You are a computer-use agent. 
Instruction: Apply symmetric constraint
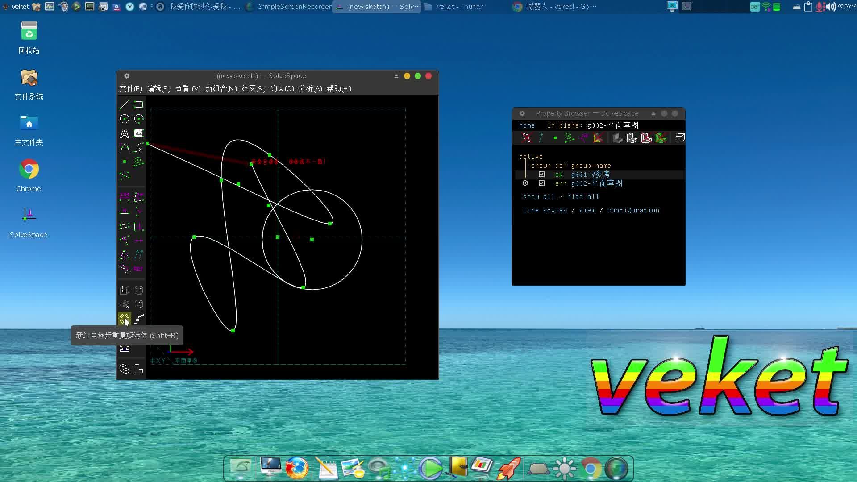(x=139, y=240)
